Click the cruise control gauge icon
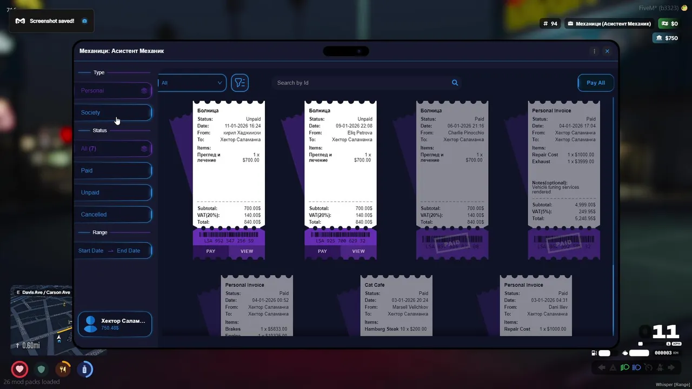 [649, 367]
